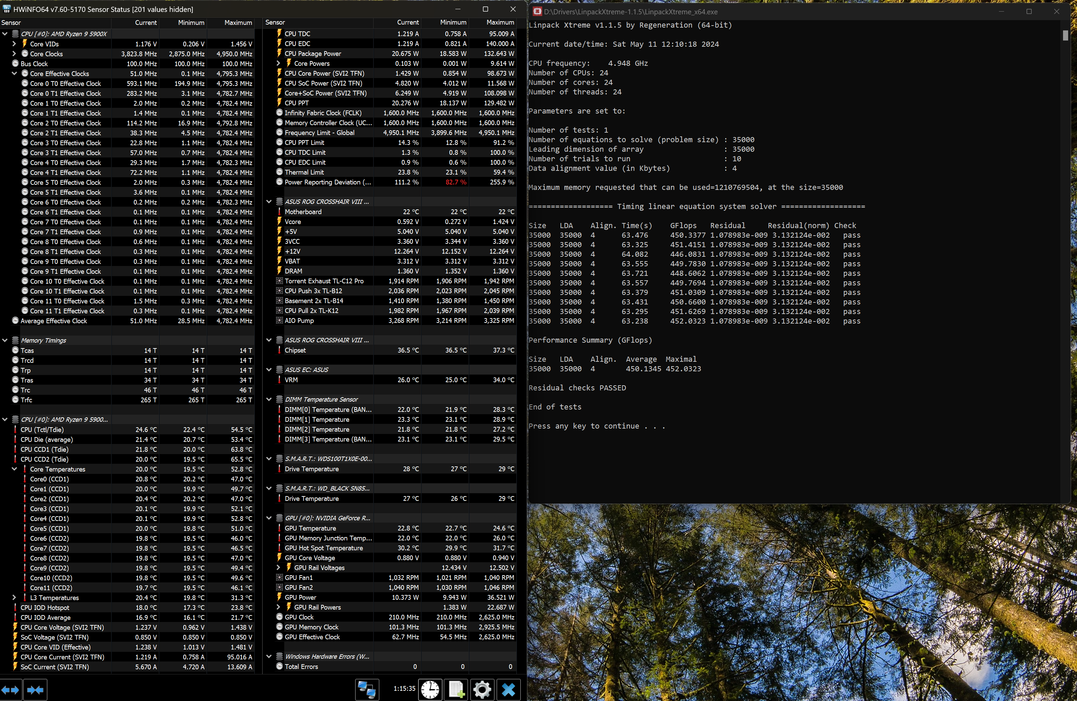Click the red 82.7 % minimum value
Viewport: 1077px width, 701px height.
tap(456, 182)
